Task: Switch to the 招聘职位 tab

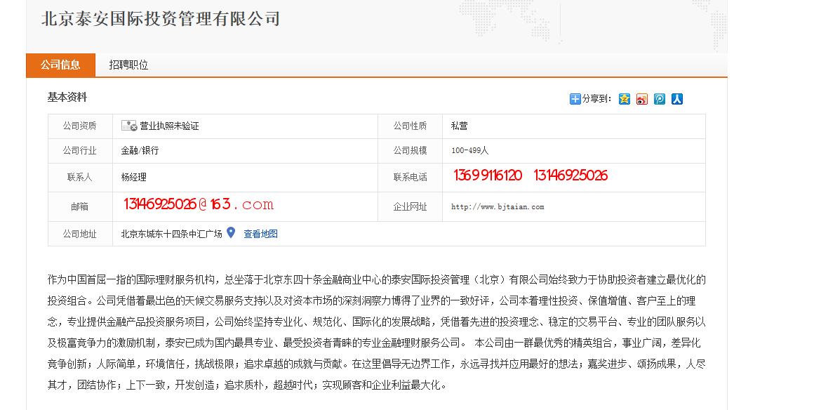Action: [128, 65]
